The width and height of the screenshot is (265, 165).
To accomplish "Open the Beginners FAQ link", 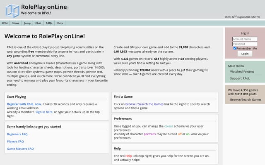I will click(x=17, y=134).
